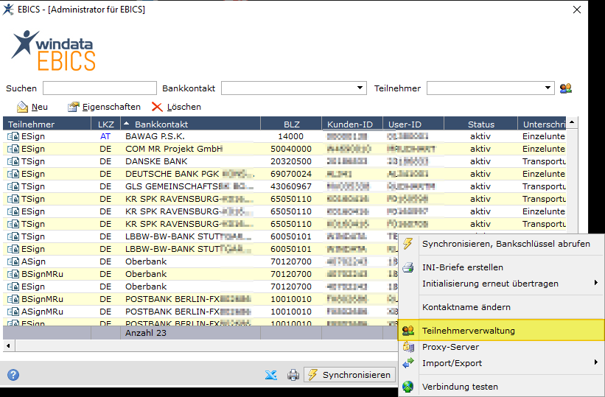Click into the Suchen input field
This screenshot has height=397, width=605.
click(x=99, y=88)
